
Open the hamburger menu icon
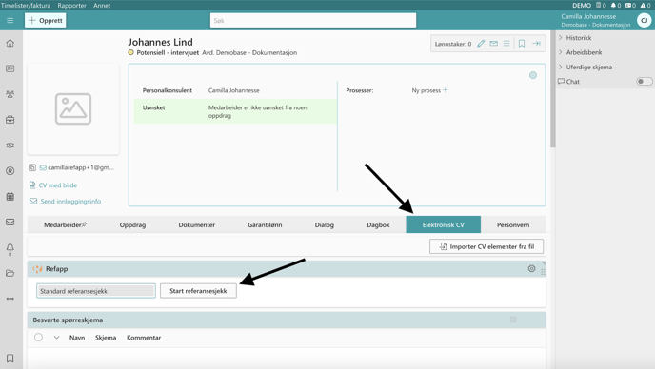(10, 21)
